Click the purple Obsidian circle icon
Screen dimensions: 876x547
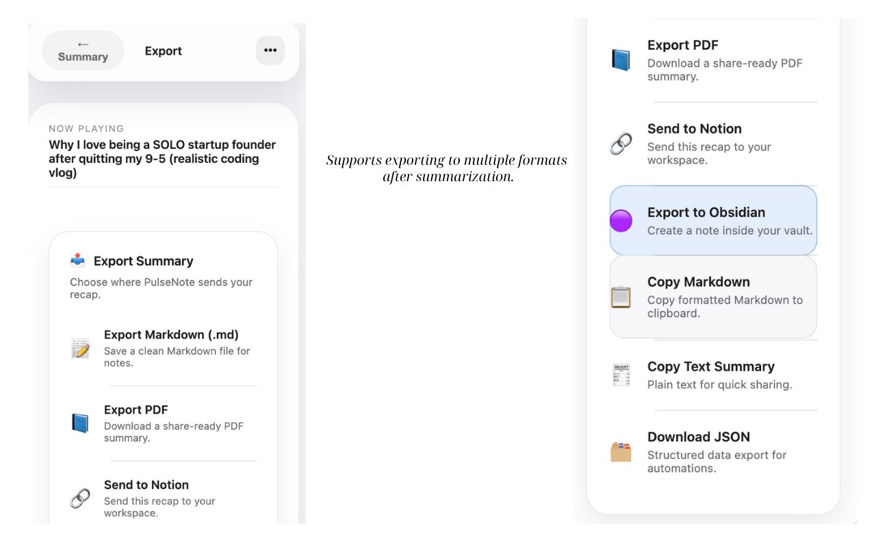pyautogui.click(x=621, y=221)
